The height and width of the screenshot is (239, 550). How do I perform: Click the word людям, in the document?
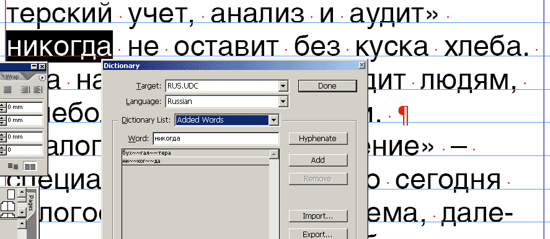(469, 81)
